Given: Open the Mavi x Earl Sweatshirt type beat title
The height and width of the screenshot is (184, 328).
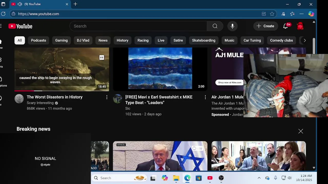Looking at the screenshot, I should click(159, 100).
